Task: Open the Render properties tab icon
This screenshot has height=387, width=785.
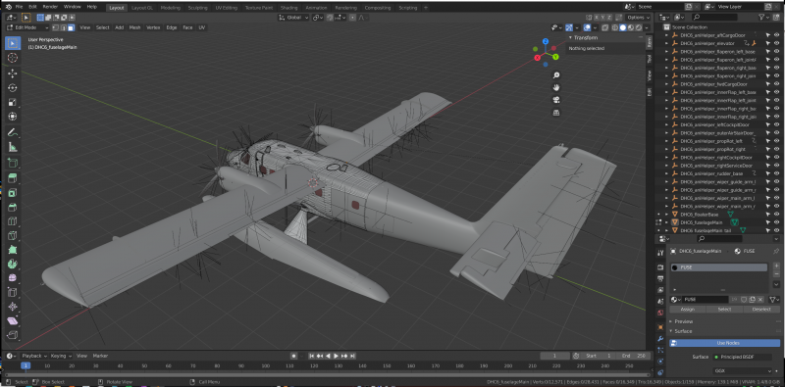Action: (660, 267)
